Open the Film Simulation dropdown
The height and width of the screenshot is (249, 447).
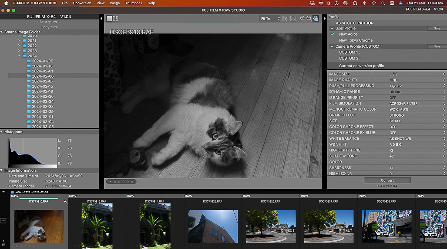click(x=417, y=103)
